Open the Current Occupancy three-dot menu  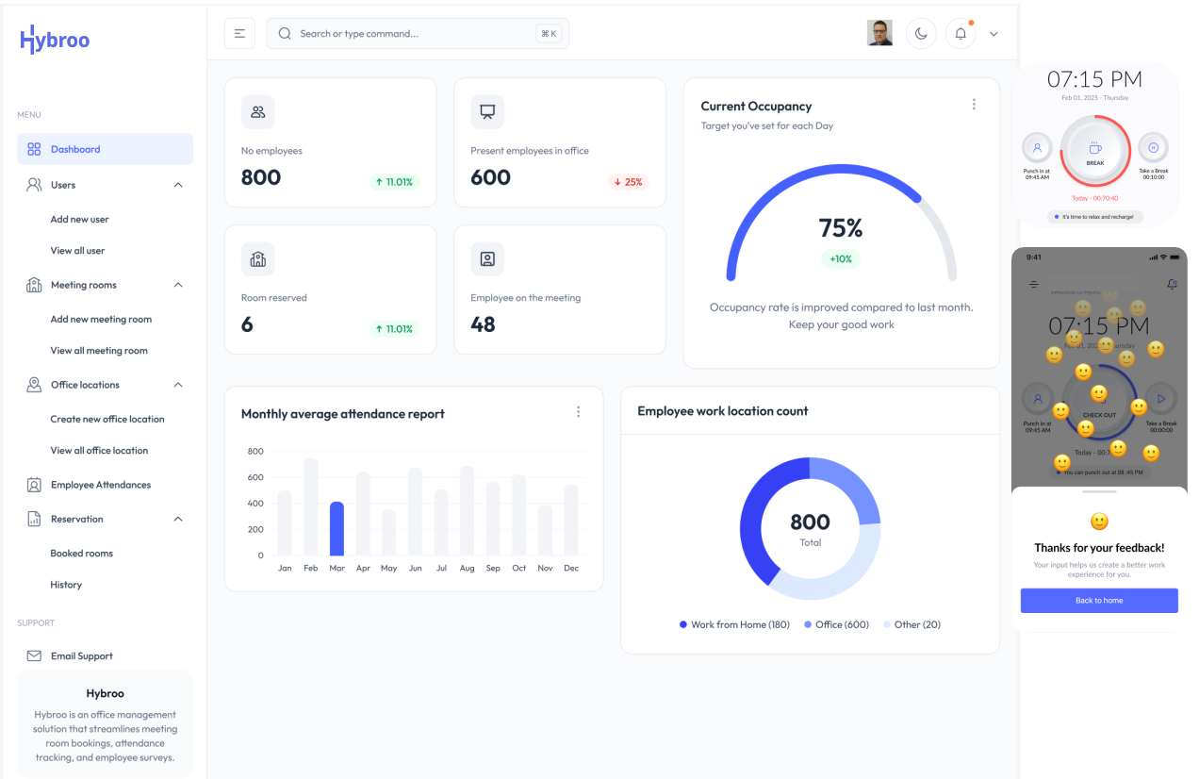[974, 105]
